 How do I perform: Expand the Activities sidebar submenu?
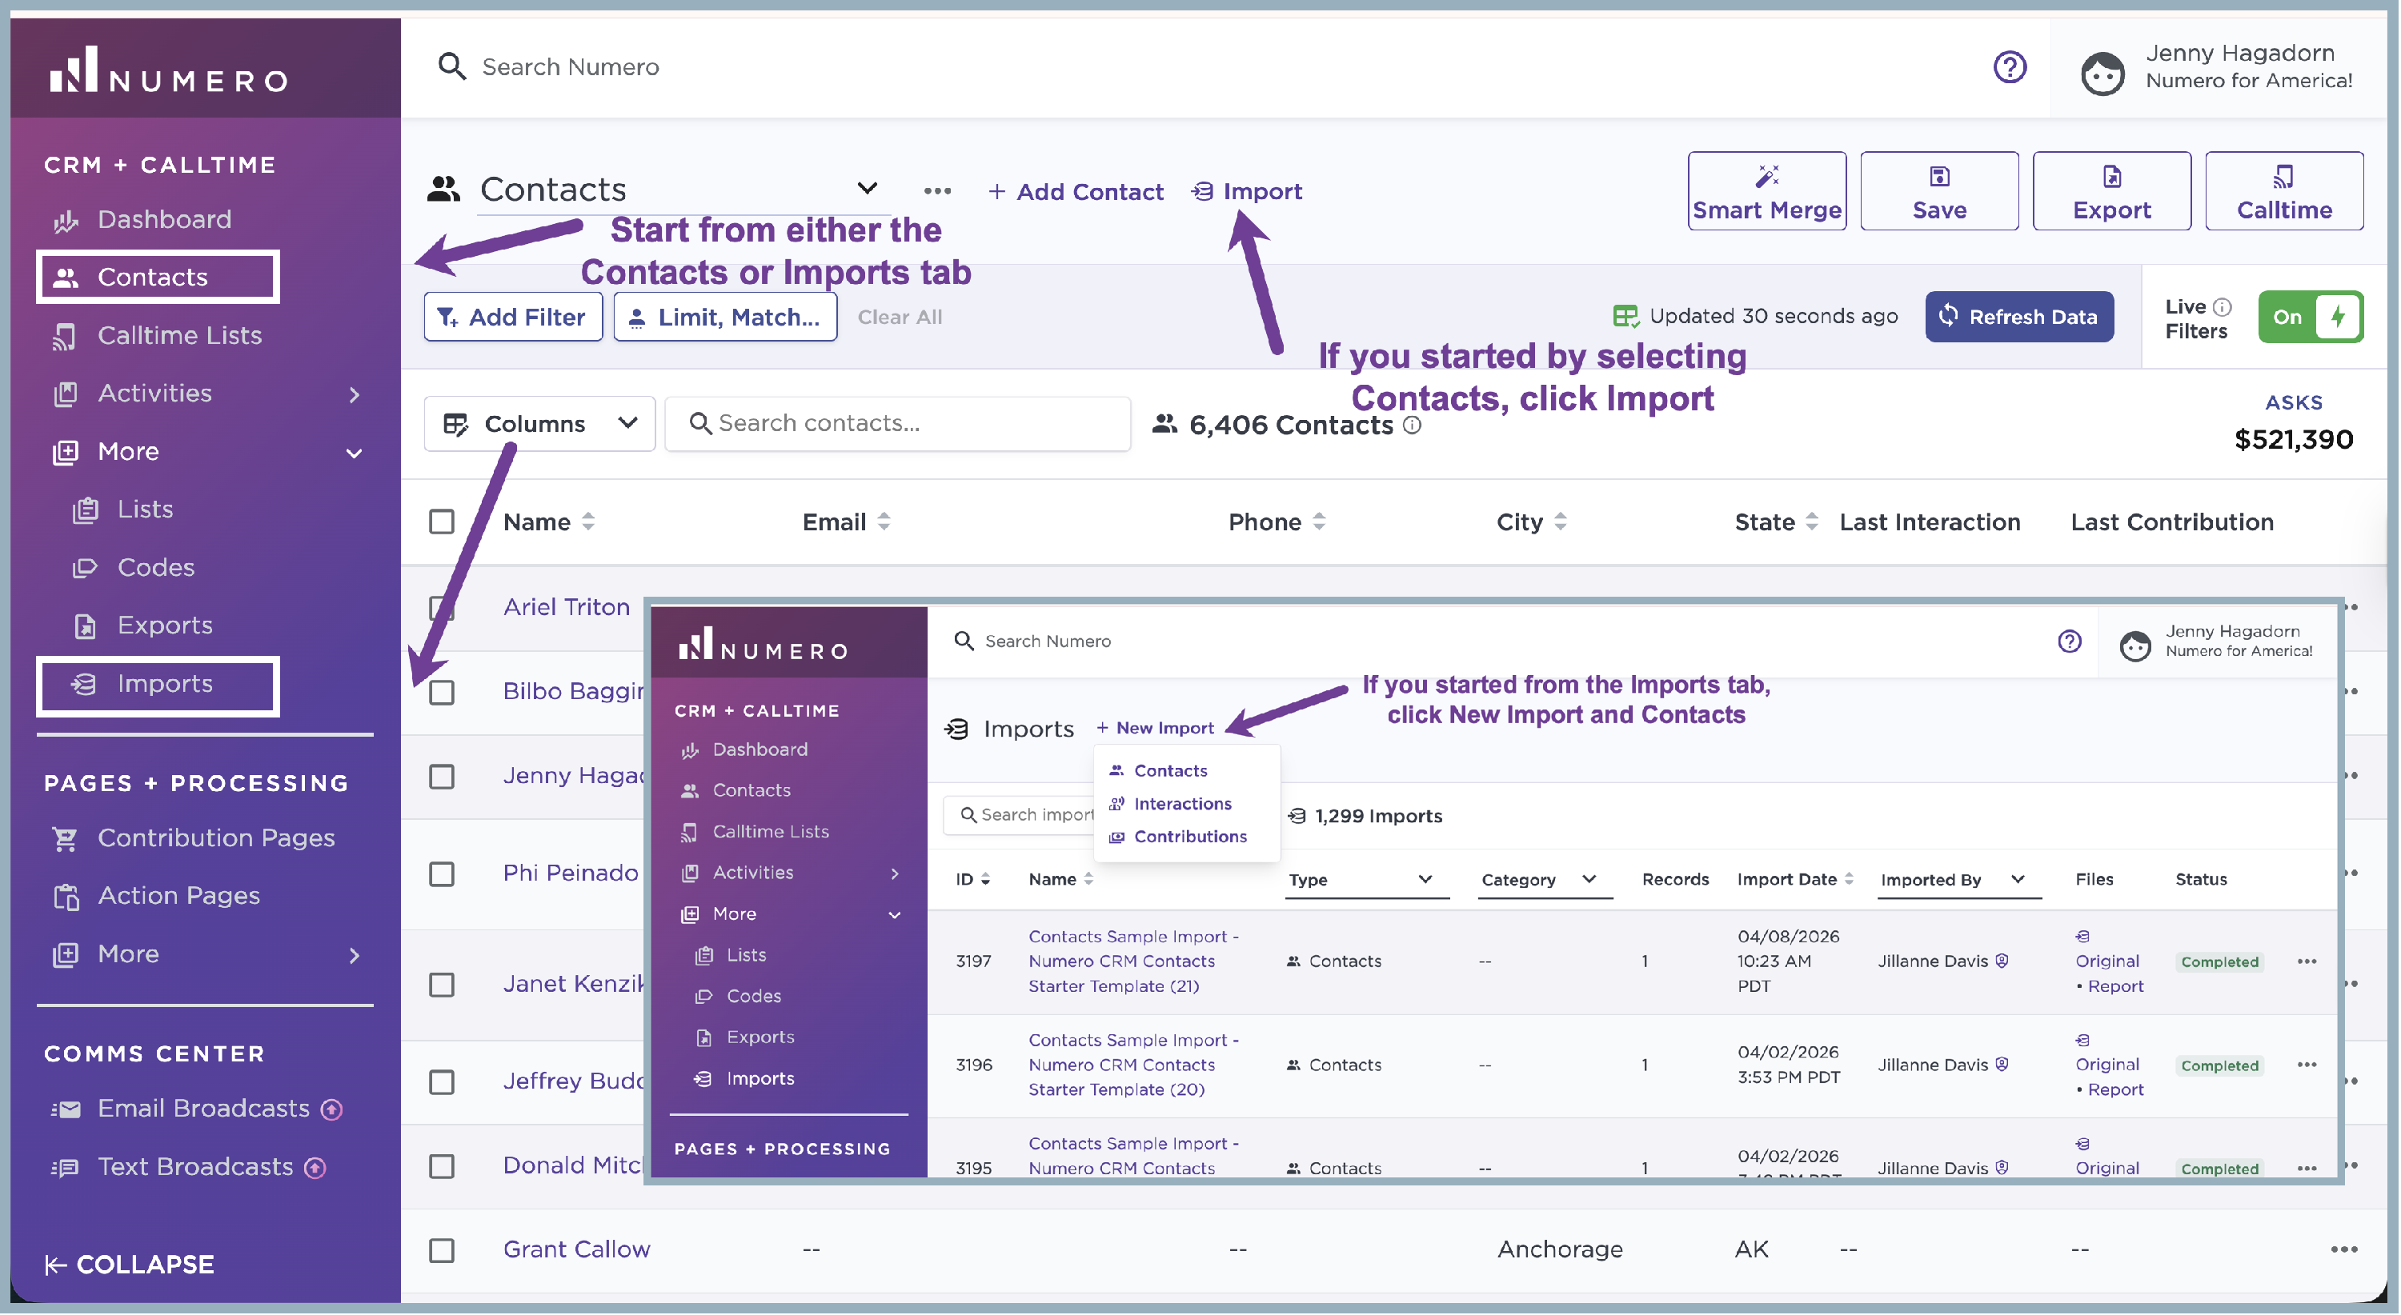pos(355,394)
